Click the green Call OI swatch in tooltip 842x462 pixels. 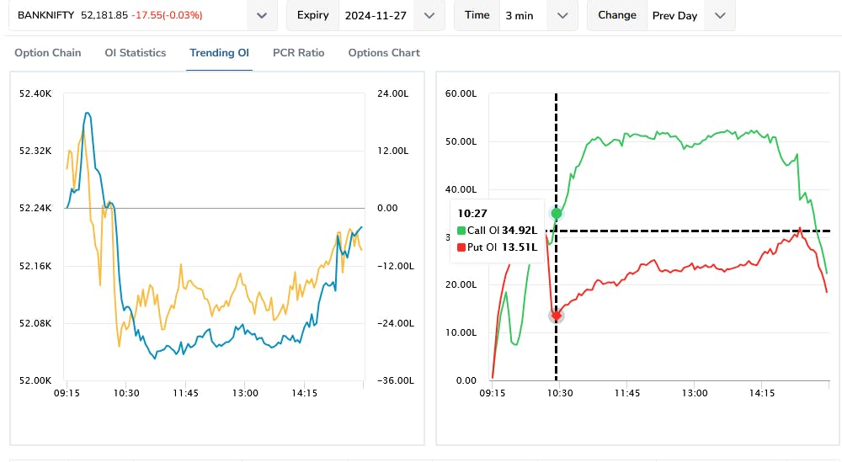461,231
